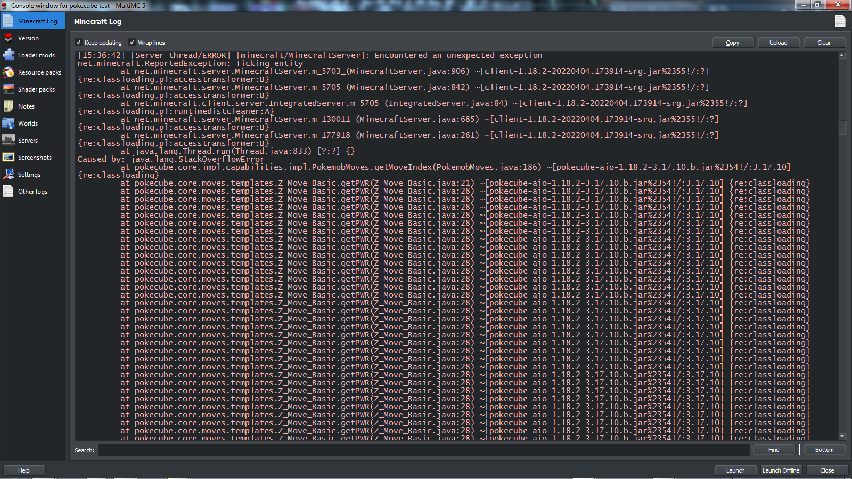
Task: Click the java.lang.Thread.run stack trace line
Action: pyautogui.click(x=237, y=151)
